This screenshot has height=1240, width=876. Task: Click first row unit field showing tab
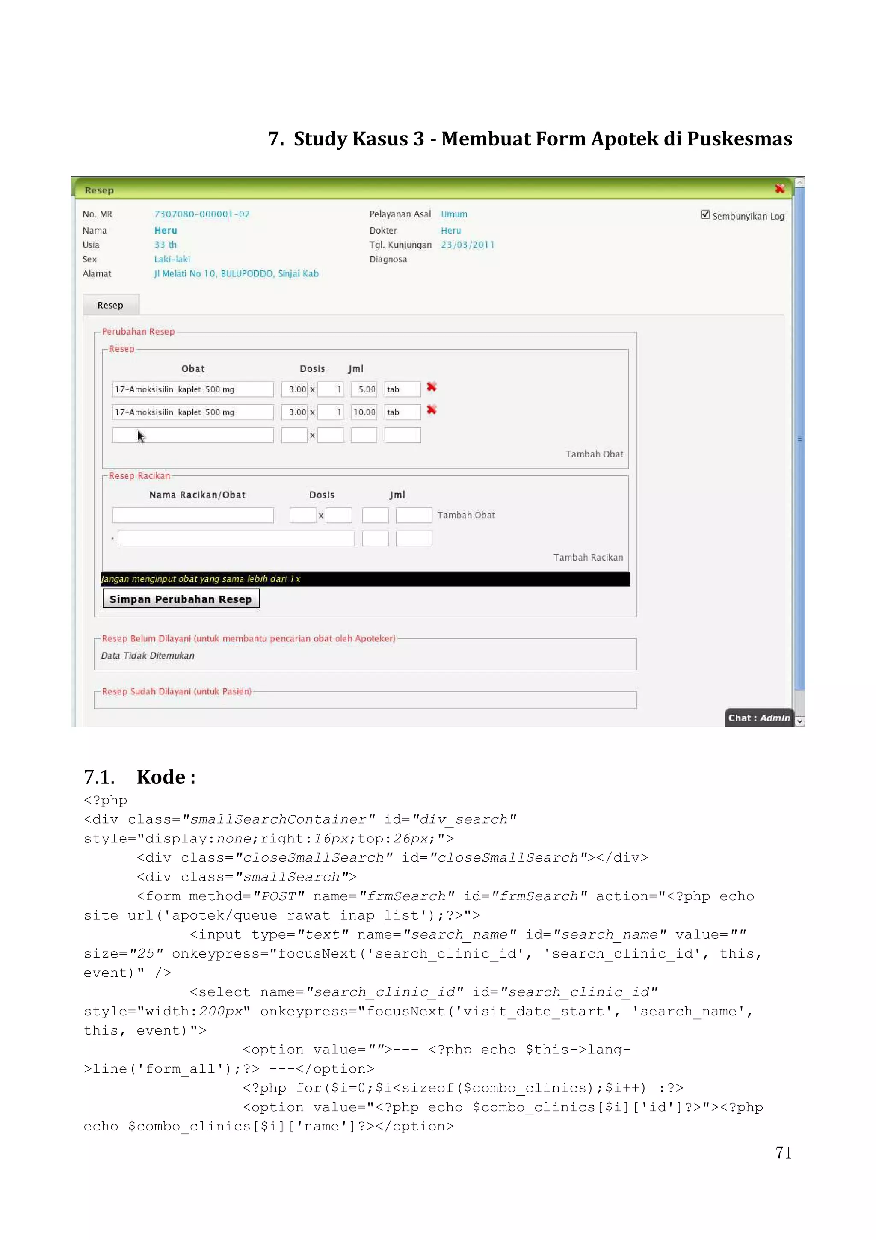(402, 389)
